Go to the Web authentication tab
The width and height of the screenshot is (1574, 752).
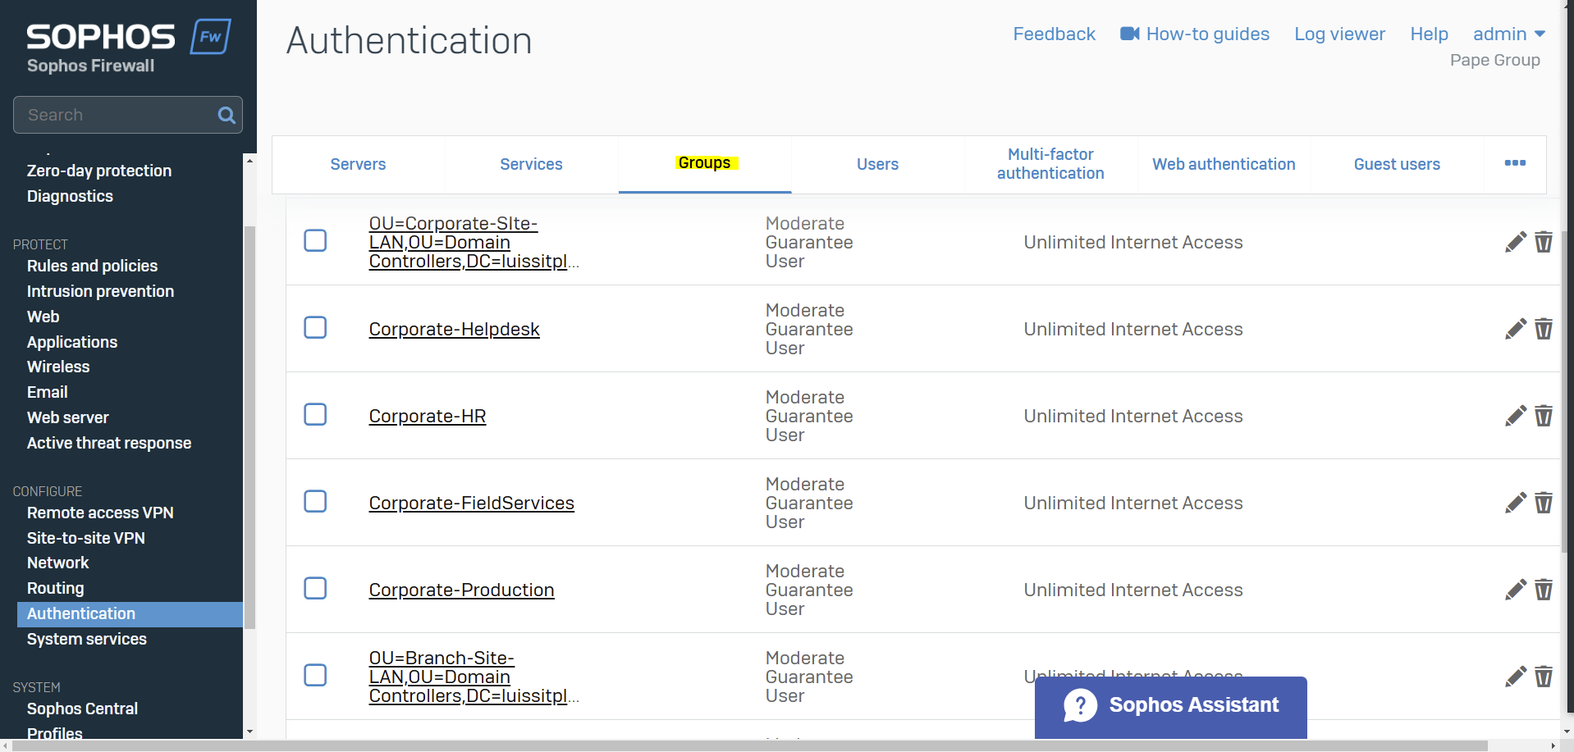pos(1224,164)
